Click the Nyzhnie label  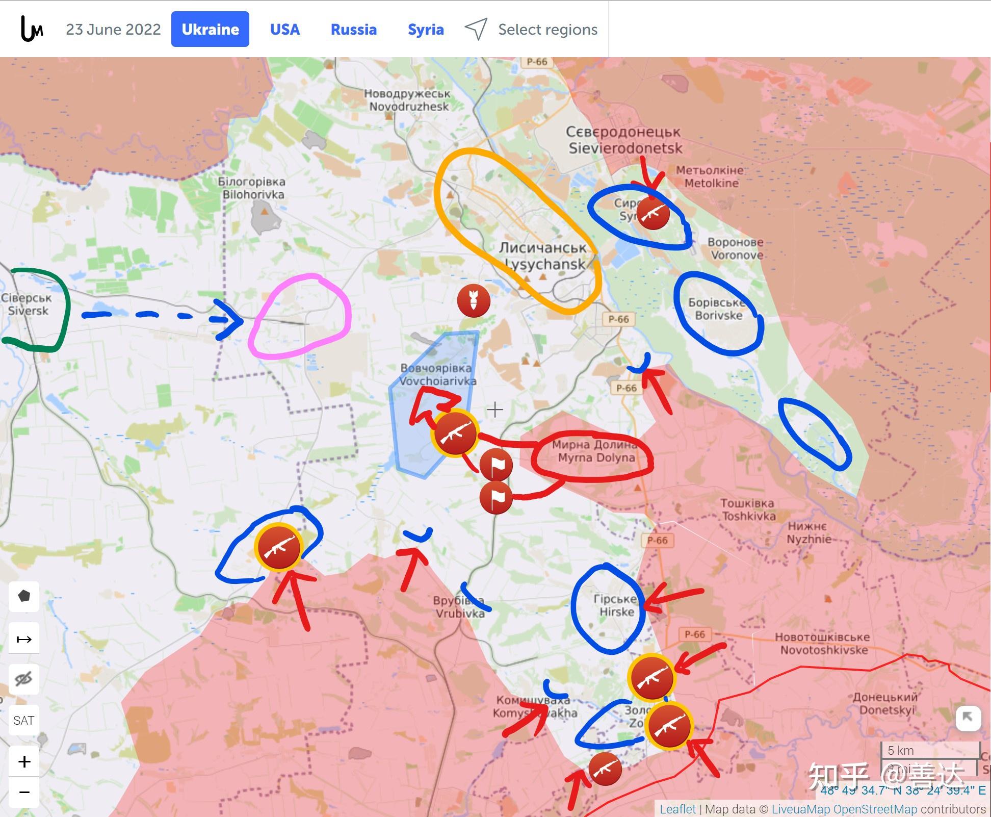tap(809, 532)
